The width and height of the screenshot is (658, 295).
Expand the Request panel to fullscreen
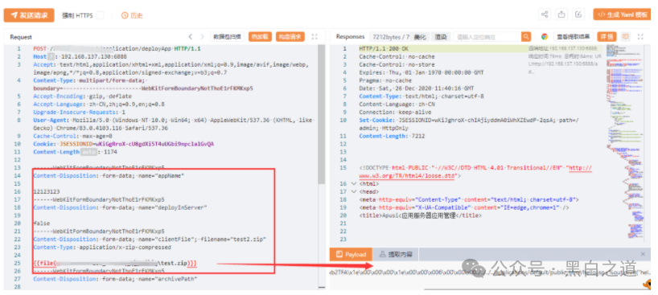pos(315,37)
